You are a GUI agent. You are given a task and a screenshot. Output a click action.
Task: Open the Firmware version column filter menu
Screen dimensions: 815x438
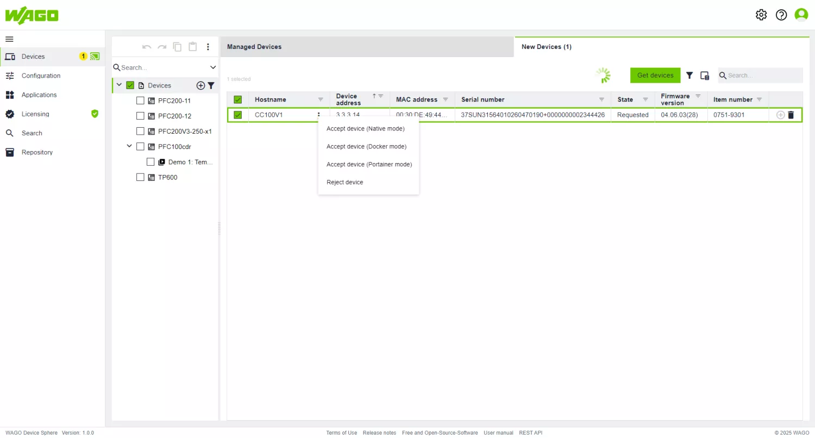[x=698, y=96]
